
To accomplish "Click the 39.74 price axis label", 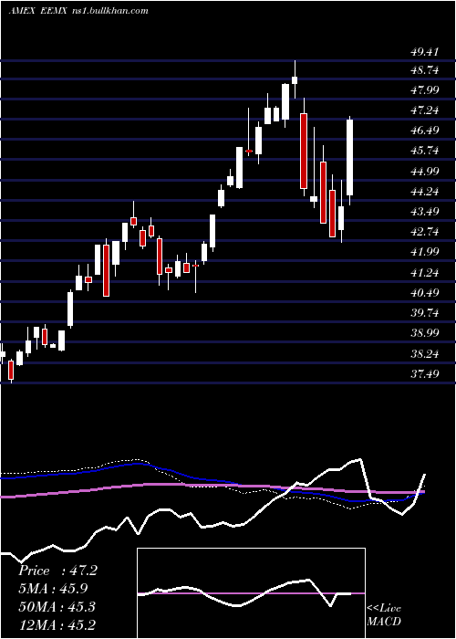I will pos(425,313).
